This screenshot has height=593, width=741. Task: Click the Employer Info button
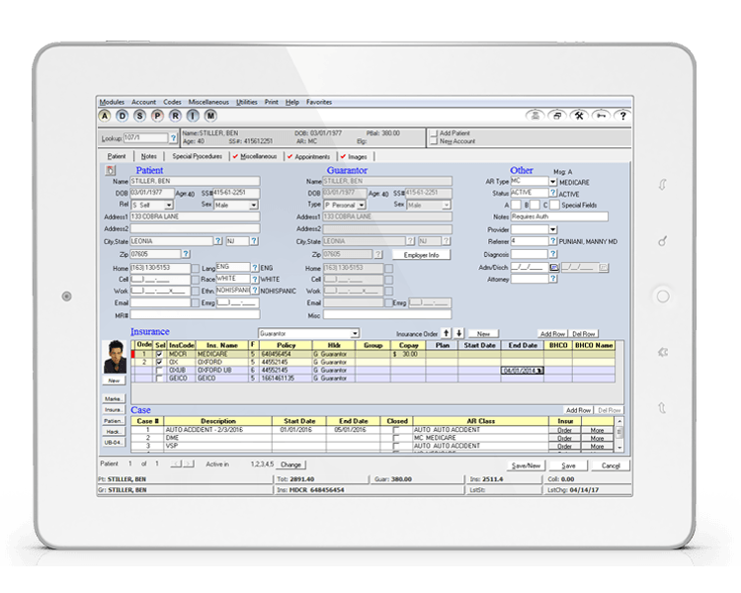(422, 254)
